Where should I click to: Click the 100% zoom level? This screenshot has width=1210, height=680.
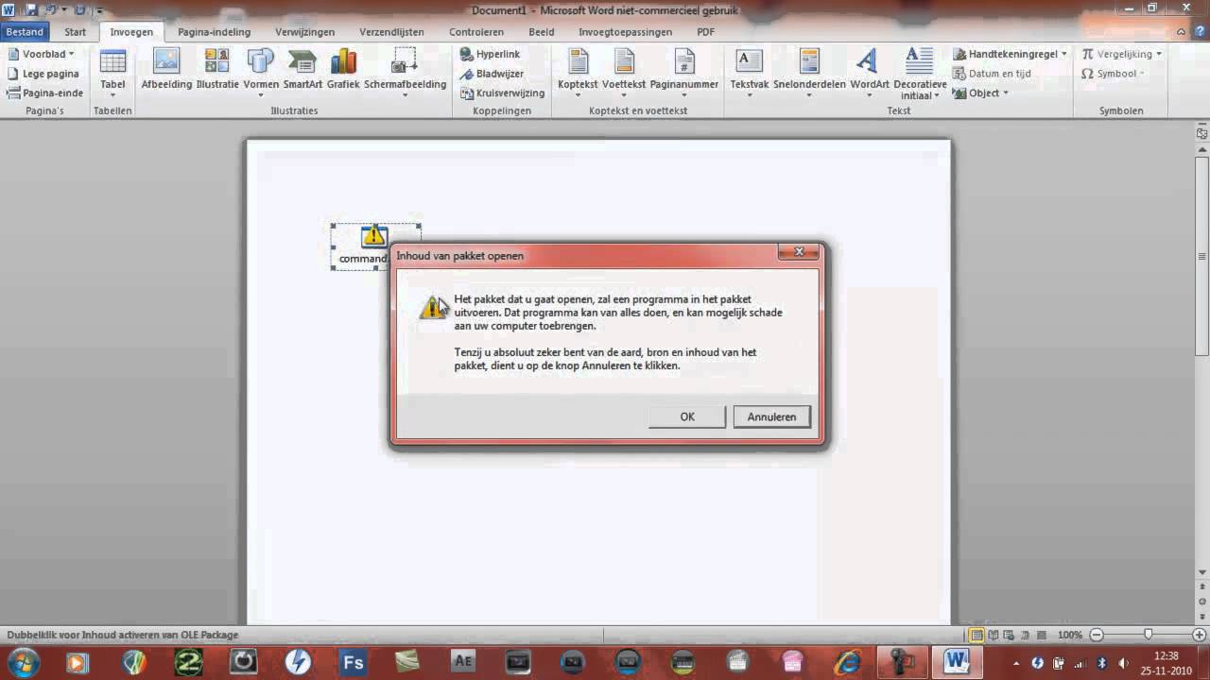(x=1069, y=635)
